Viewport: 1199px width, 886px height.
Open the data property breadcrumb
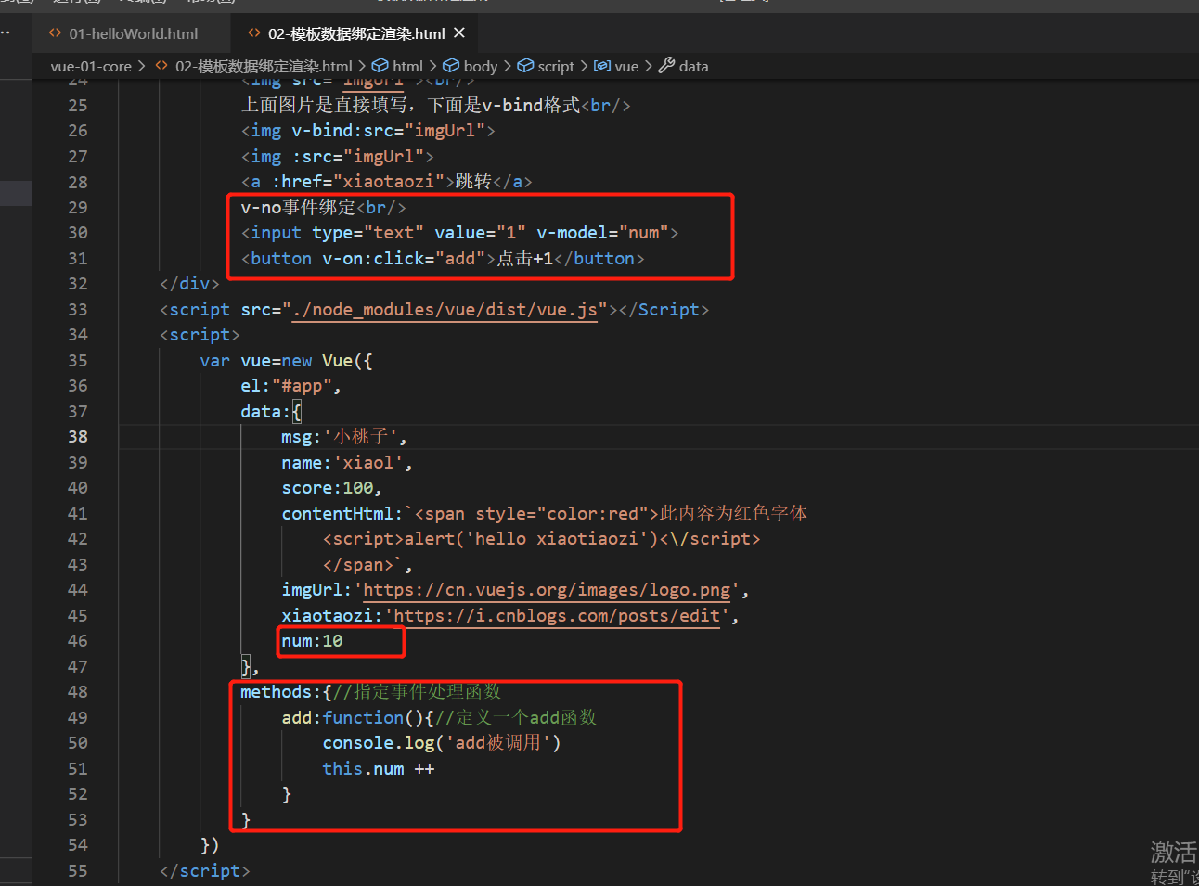pos(693,66)
